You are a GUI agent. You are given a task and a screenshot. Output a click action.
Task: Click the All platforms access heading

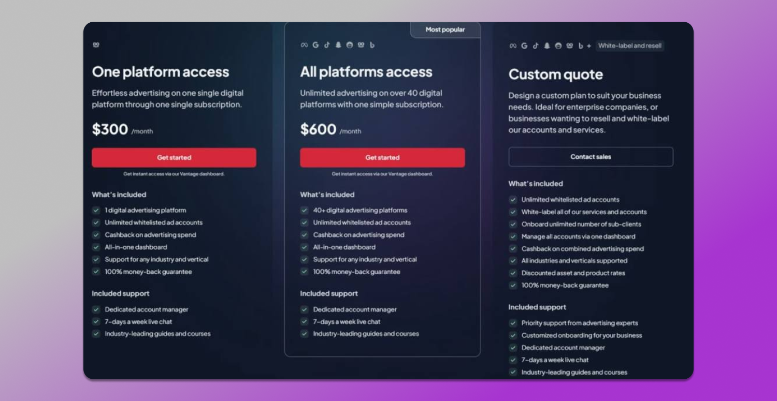tap(366, 72)
